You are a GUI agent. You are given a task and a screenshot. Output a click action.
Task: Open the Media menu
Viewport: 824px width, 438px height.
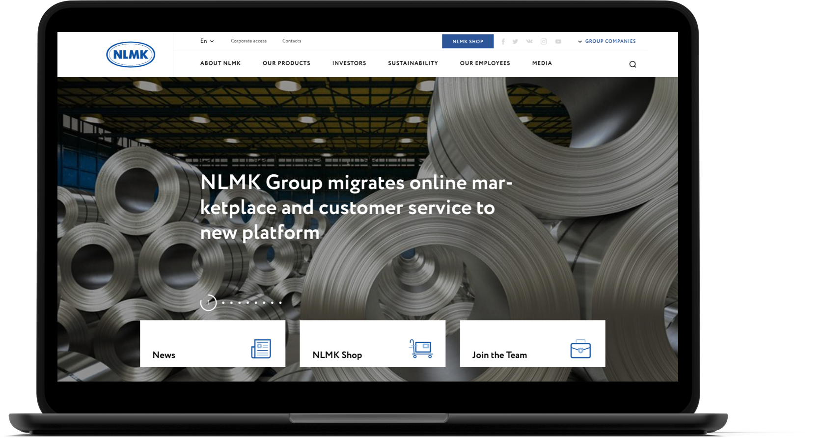point(542,63)
